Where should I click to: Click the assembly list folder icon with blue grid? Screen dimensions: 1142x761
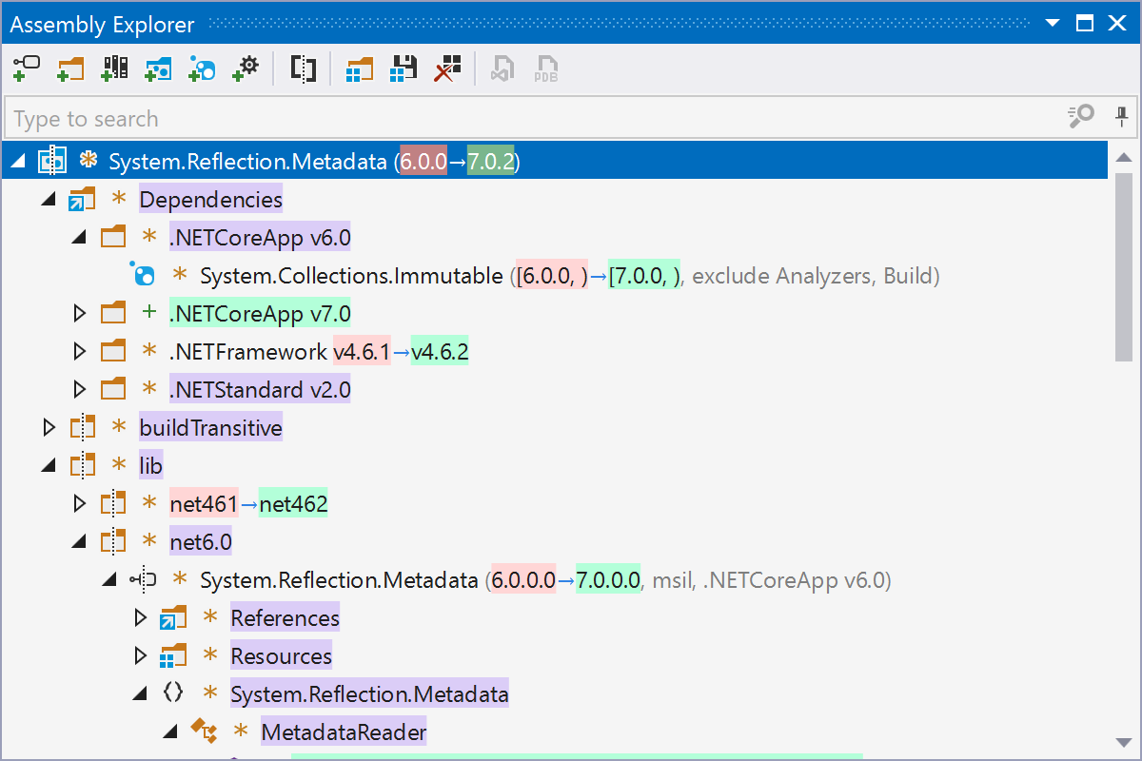(360, 68)
